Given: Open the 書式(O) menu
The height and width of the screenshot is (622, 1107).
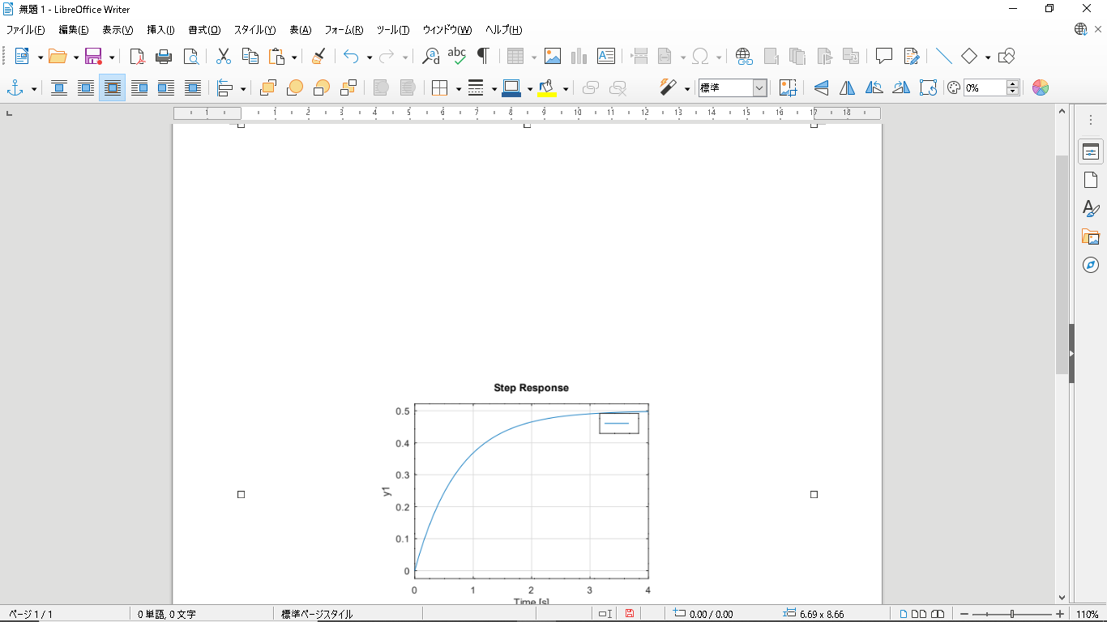Looking at the screenshot, I should [204, 30].
